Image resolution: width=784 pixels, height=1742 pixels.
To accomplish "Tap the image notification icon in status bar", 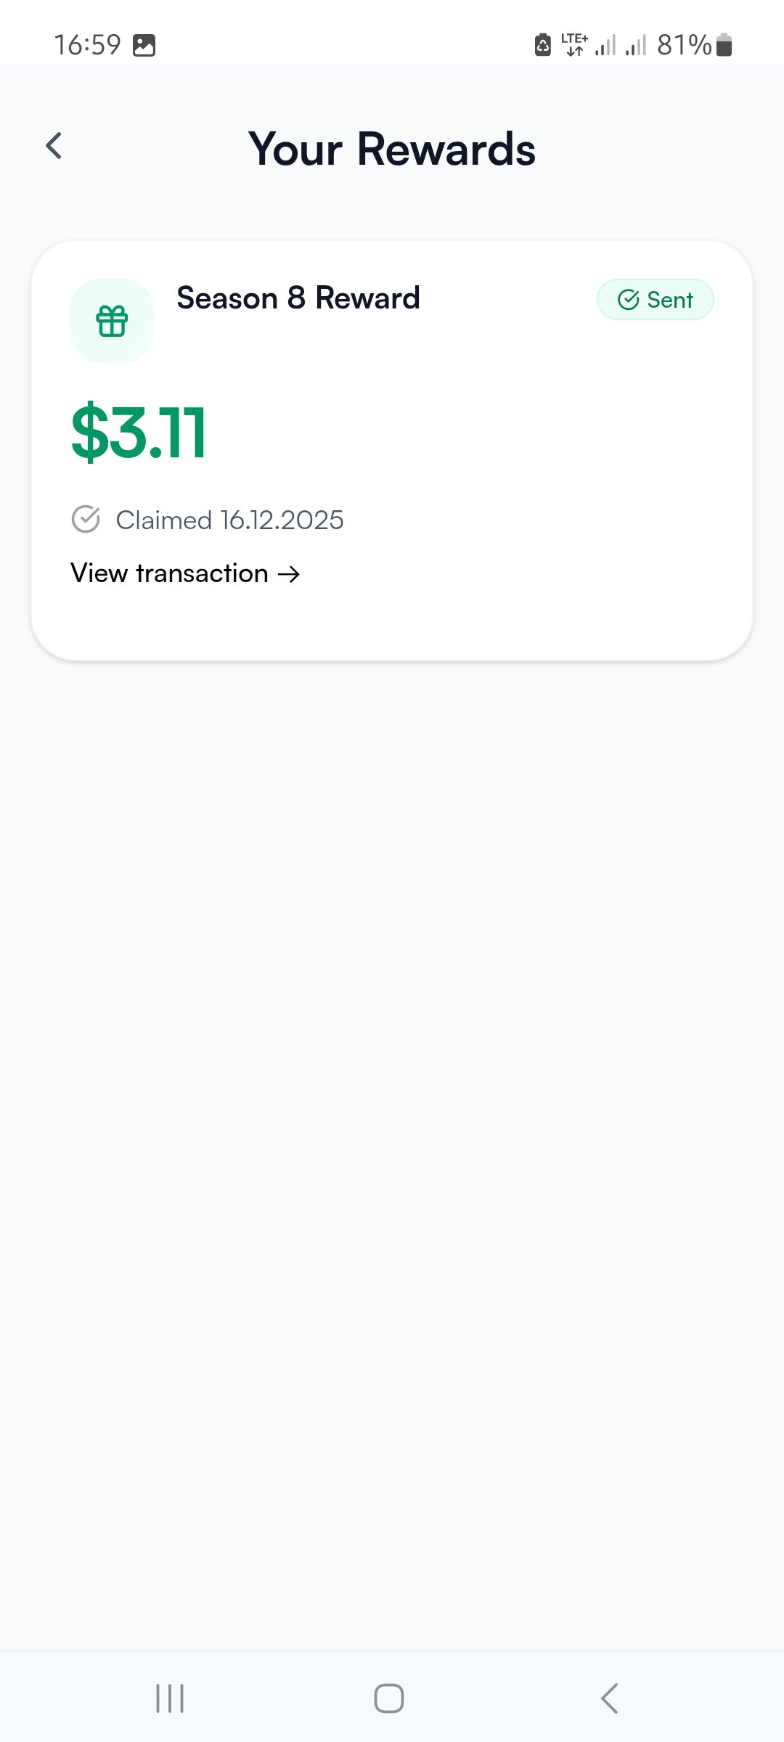I will [x=144, y=45].
